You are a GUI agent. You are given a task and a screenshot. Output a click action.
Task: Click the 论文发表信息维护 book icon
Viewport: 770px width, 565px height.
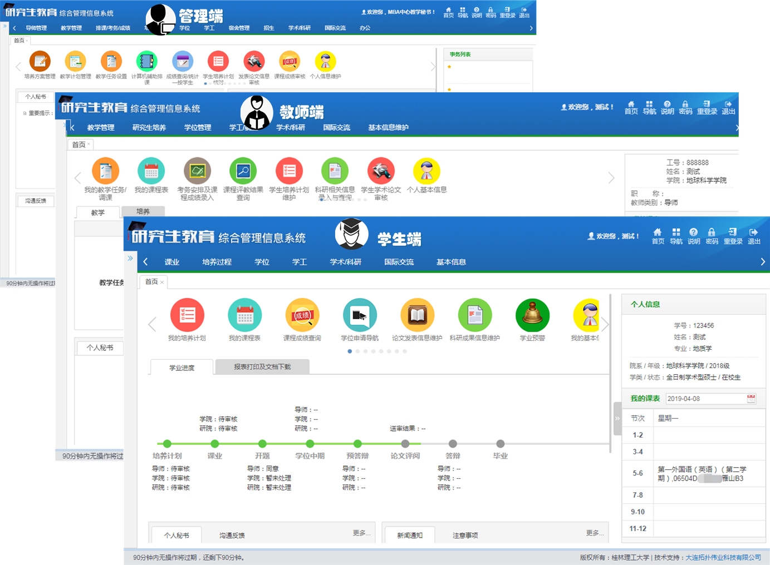click(x=417, y=315)
